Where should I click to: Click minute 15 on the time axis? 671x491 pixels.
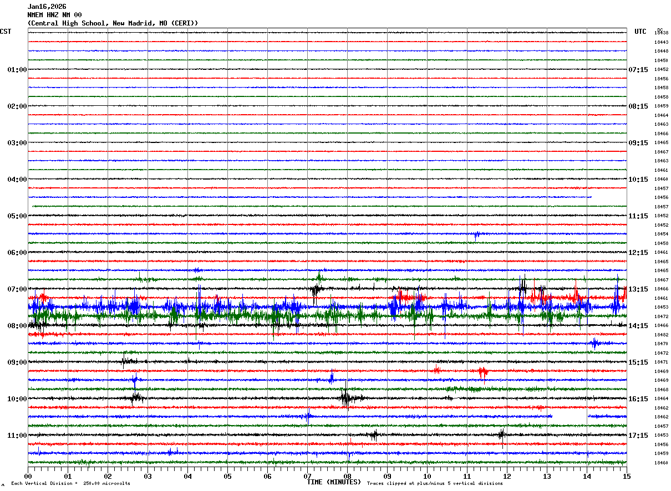click(x=626, y=476)
